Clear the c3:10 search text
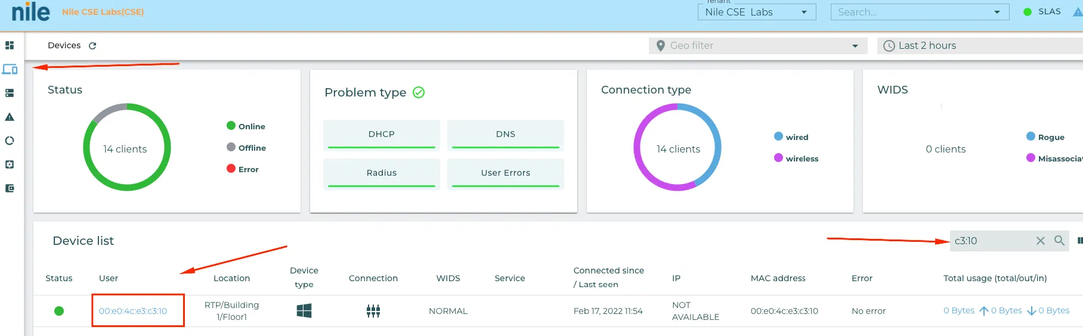 [1040, 241]
